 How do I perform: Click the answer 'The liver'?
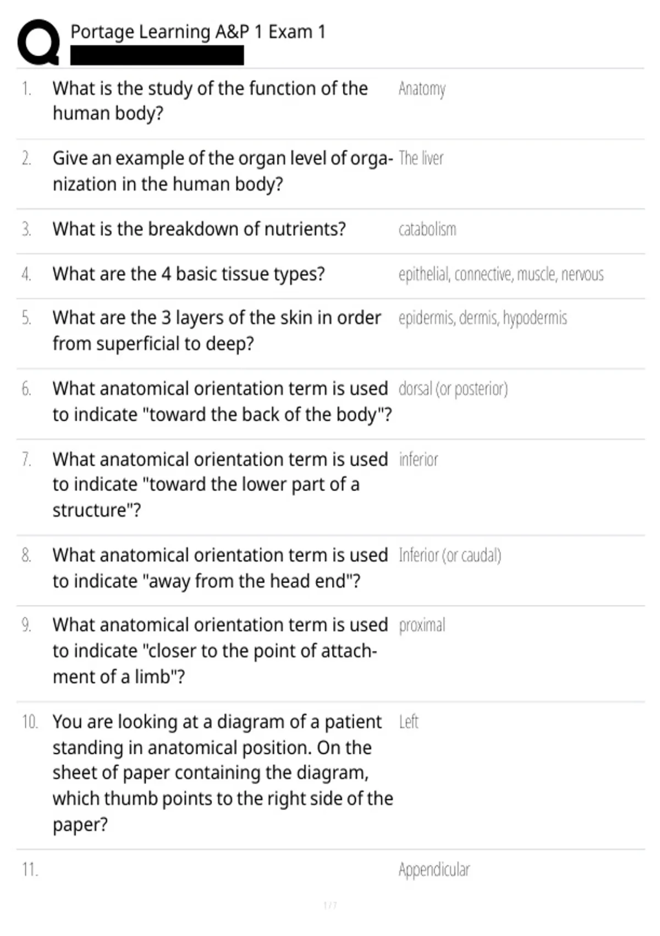click(x=421, y=159)
